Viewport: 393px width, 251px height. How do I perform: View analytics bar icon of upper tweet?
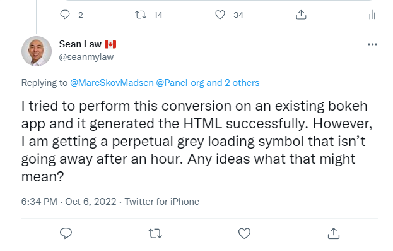tap(372, 15)
